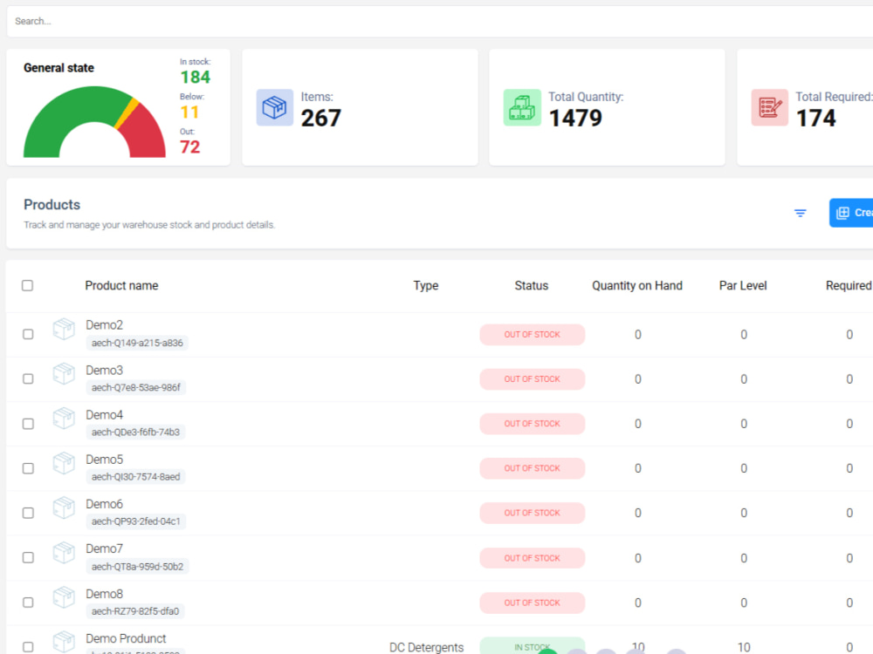The width and height of the screenshot is (873, 654).
Task: Click the Demo4 product box icon
Action: [64, 419]
